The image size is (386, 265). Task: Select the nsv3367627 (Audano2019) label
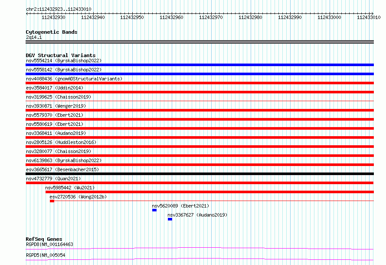(x=197, y=215)
